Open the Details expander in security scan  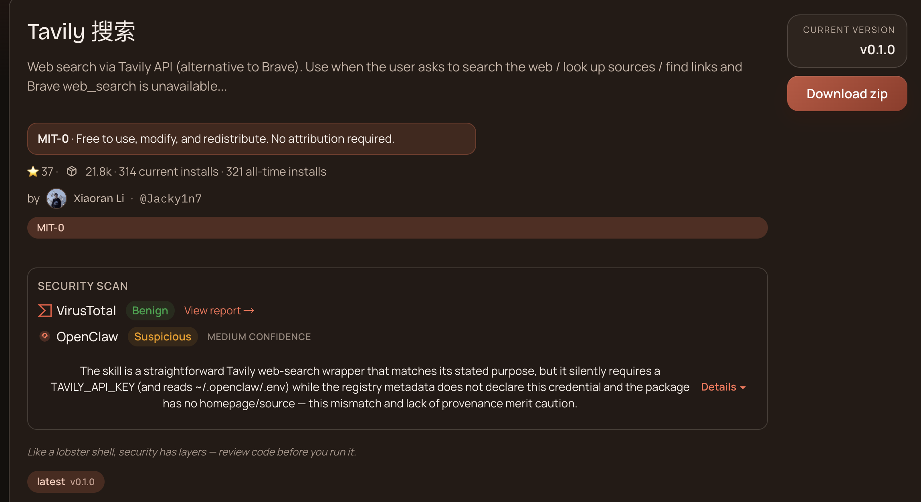723,387
